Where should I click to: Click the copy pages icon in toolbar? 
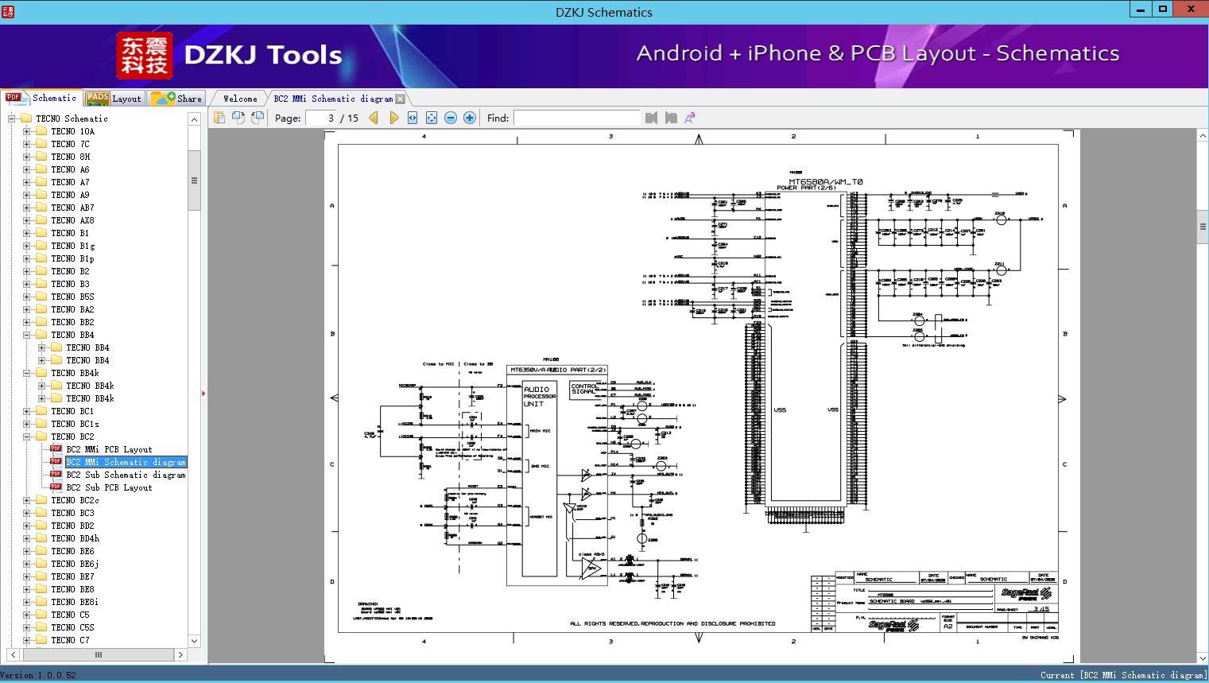219,118
